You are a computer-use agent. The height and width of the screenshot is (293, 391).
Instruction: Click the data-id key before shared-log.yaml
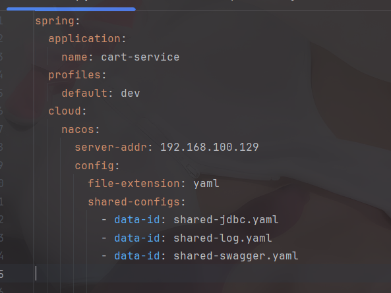pos(137,238)
